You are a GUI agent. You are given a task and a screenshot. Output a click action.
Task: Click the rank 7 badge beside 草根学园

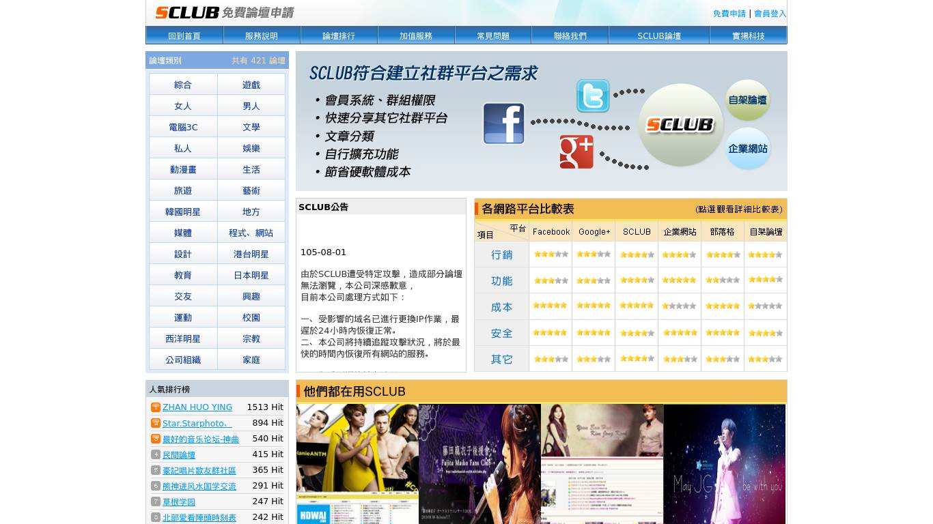pos(156,501)
